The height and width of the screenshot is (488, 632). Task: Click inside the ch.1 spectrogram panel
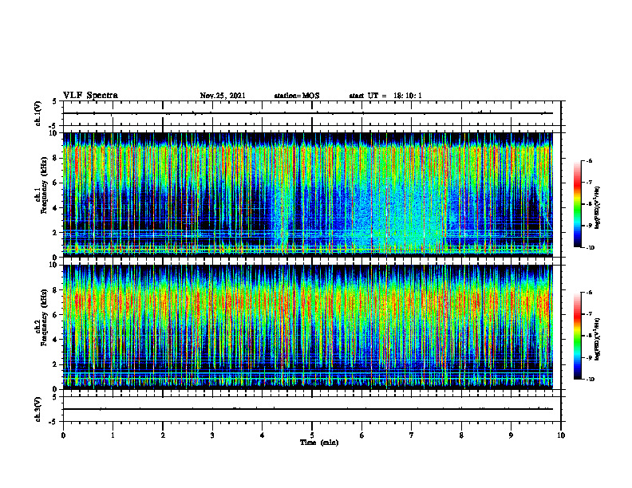[x=308, y=195]
